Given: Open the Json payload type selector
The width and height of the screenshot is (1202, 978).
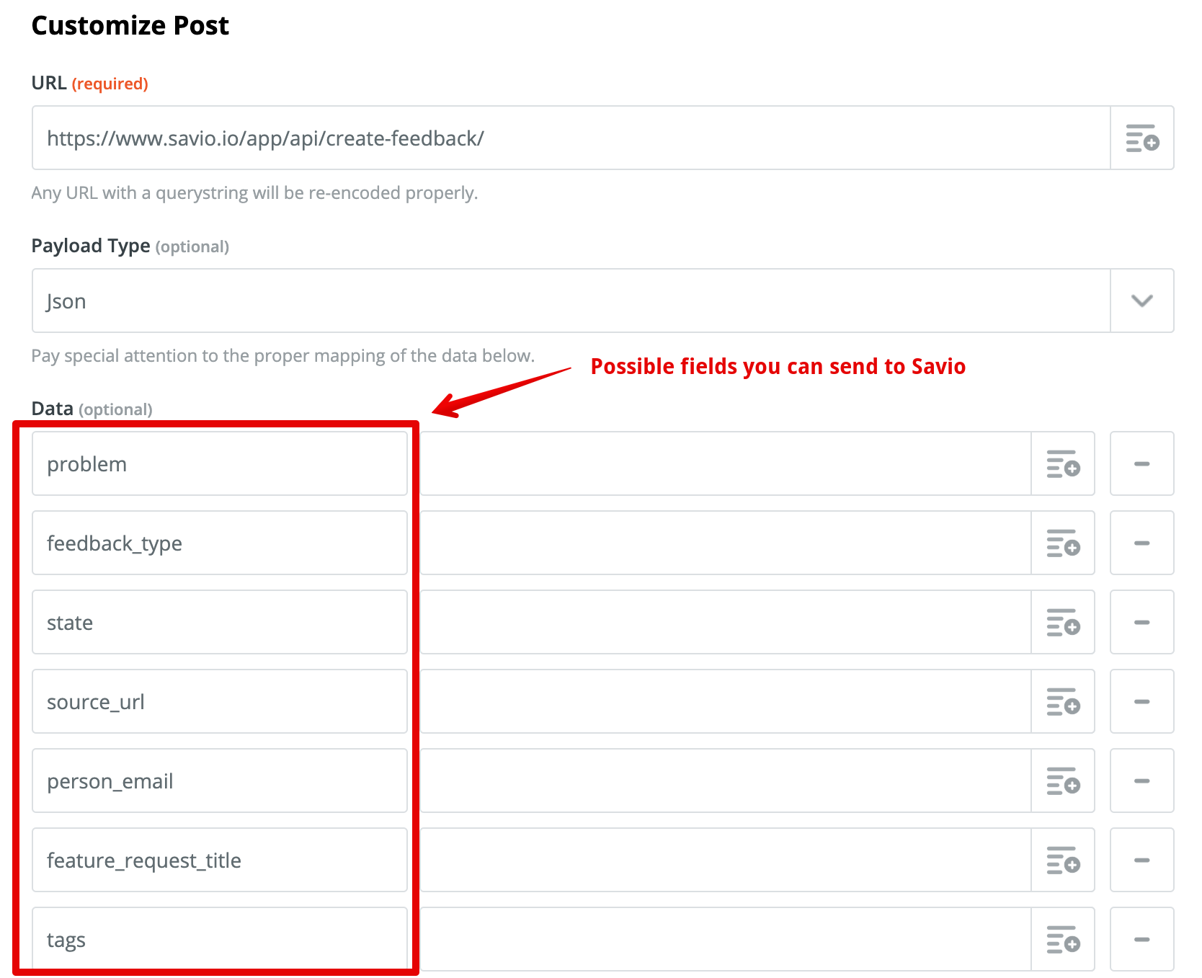Looking at the screenshot, I should 571,301.
